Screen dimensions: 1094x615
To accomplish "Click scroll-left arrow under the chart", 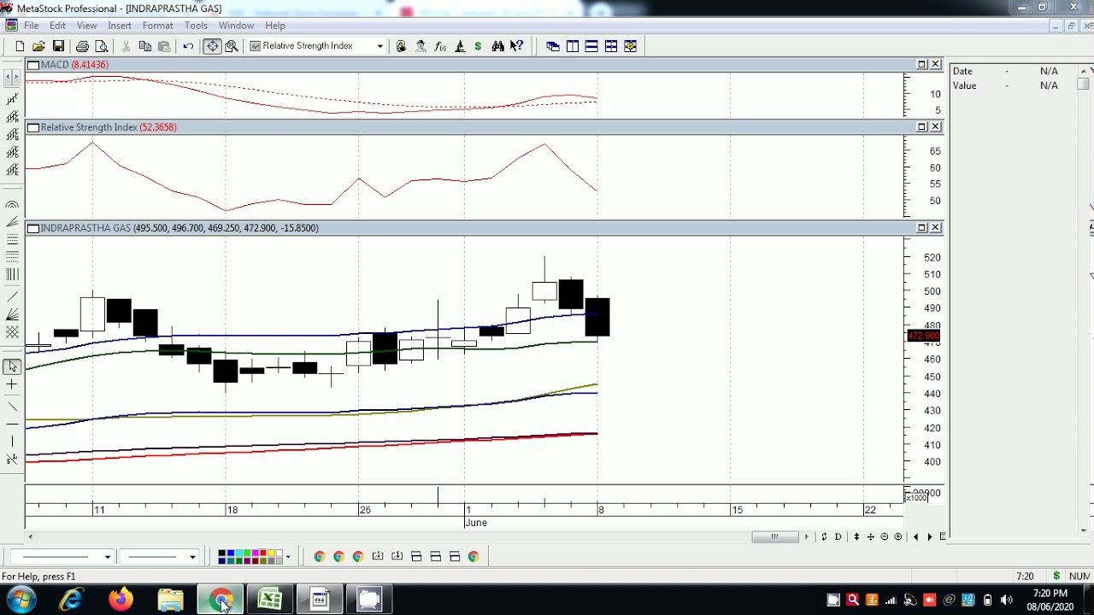I will (31, 536).
